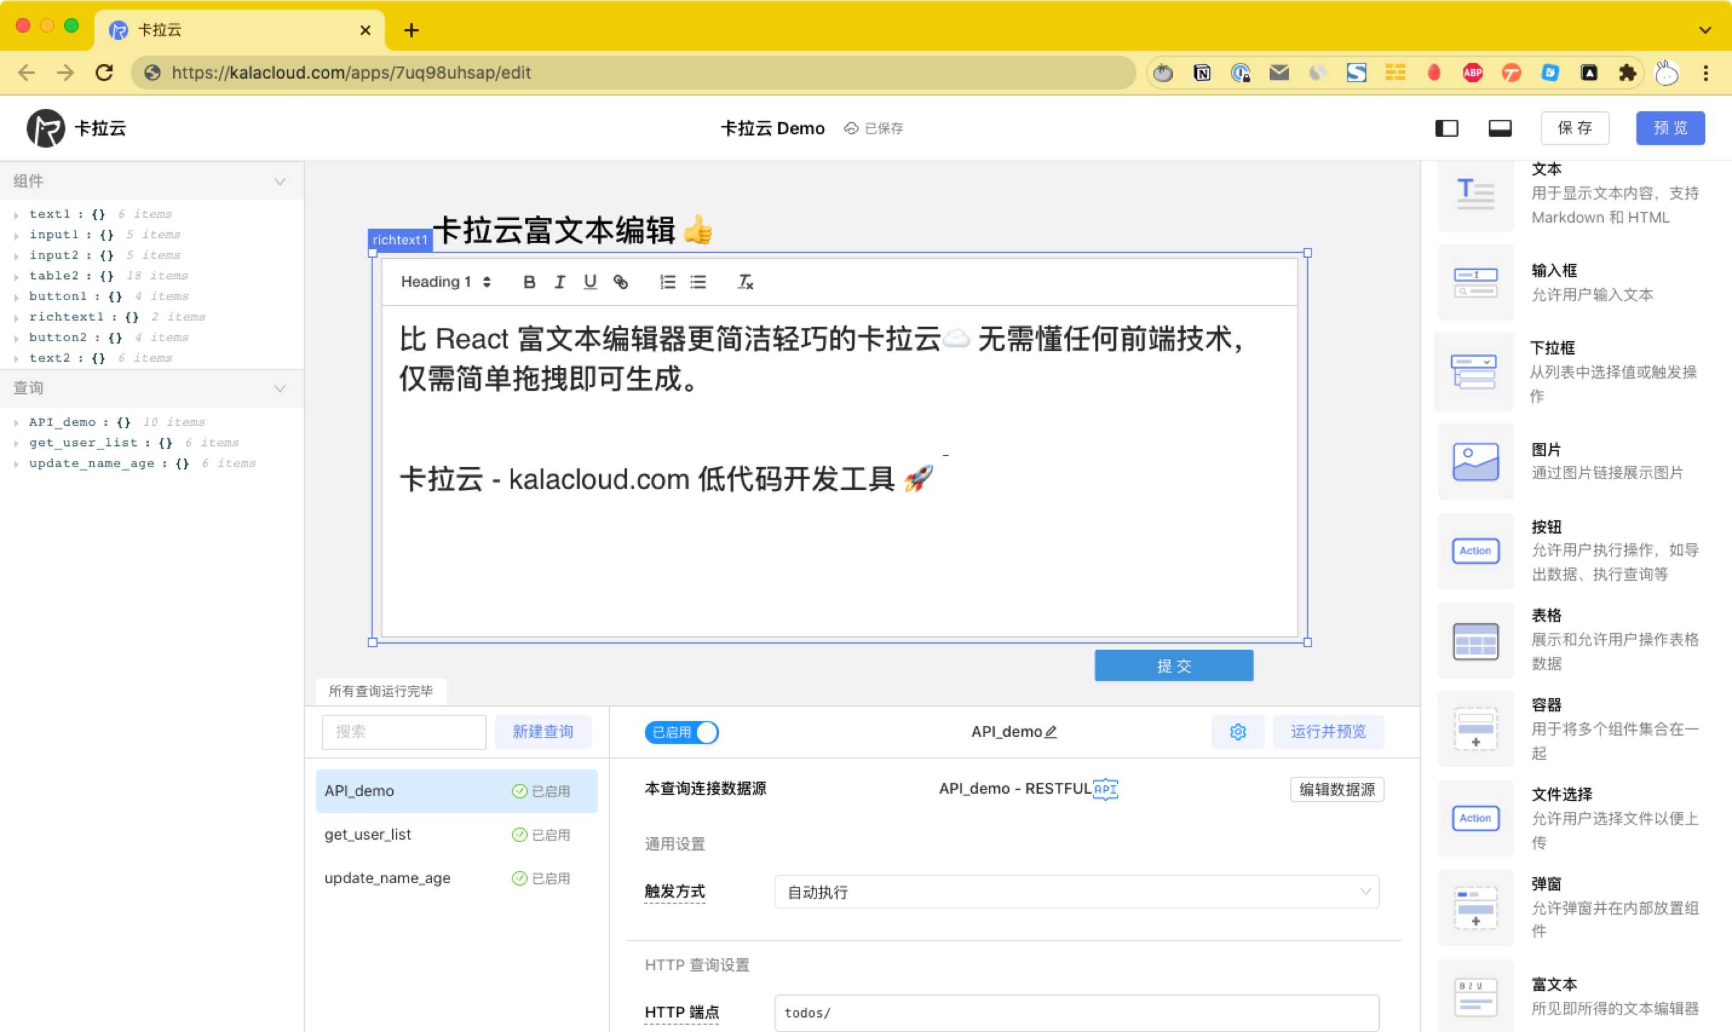Screen dimensions: 1732x1032
Task: Select the 文本 text component icon
Action: click(1475, 194)
